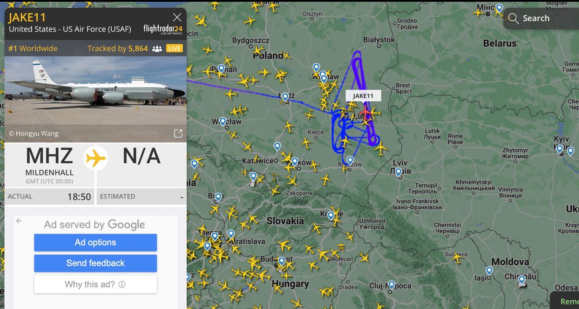The width and height of the screenshot is (579, 309).
Task: Click the Chisinau airport pin
Action: coord(522,280)
